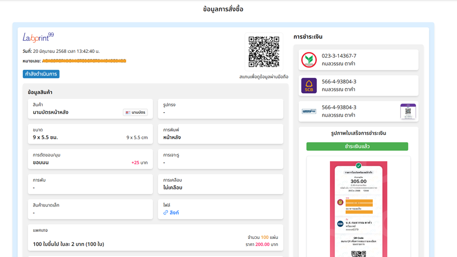Click the PromptPay logo
The image size is (457, 257).
(309, 111)
